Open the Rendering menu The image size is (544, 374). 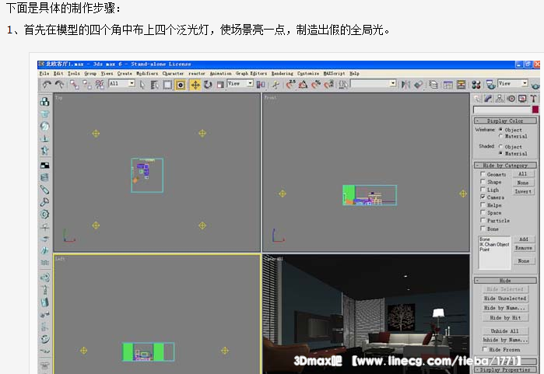click(282, 74)
